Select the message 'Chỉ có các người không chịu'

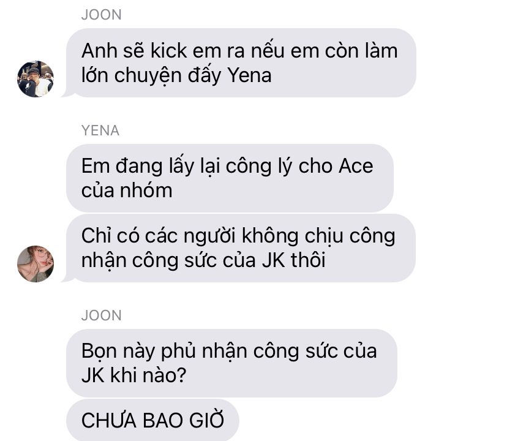[241, 248]
